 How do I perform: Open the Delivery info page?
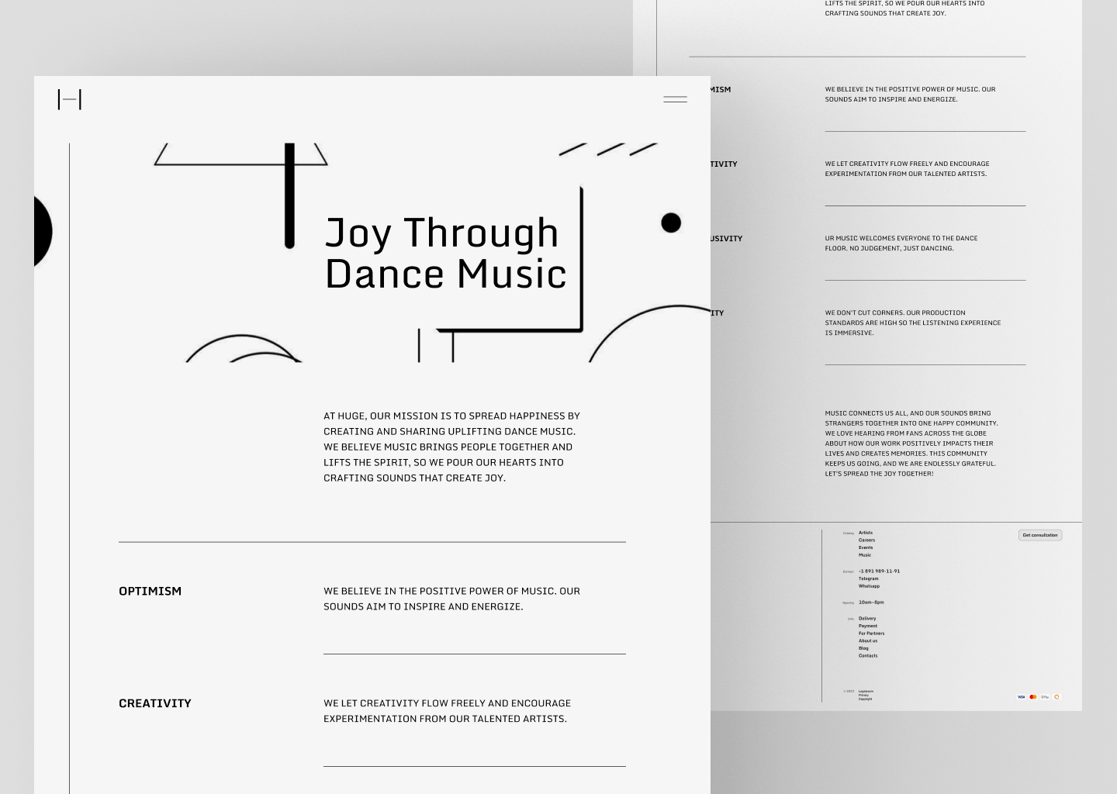pyautogui.click(x=867, y=619)
